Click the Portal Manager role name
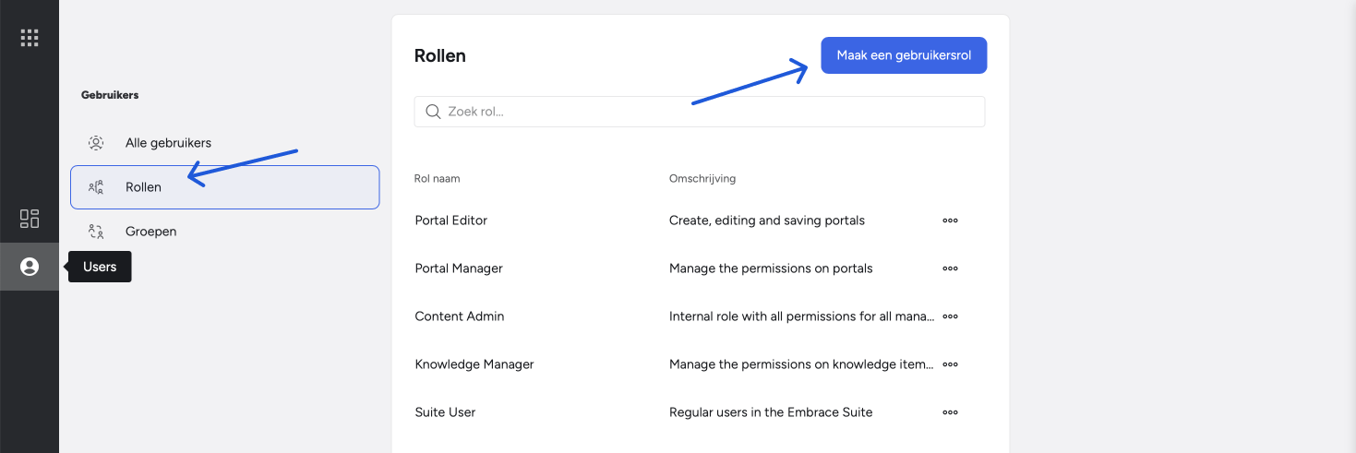 coord(459,268)
